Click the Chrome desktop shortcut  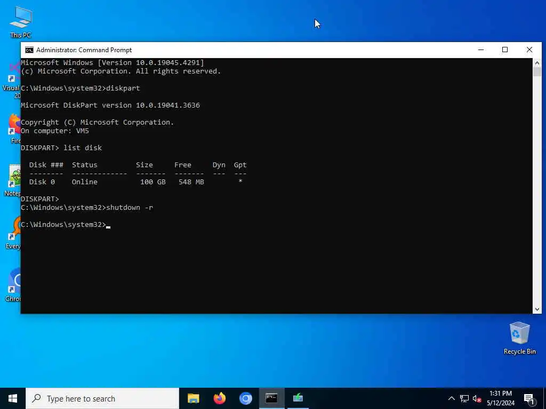click(x=14, y=285)
